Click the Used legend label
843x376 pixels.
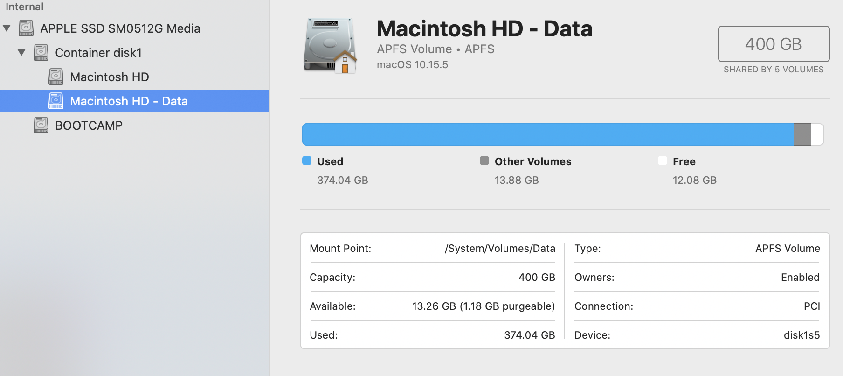pos(330,161)
